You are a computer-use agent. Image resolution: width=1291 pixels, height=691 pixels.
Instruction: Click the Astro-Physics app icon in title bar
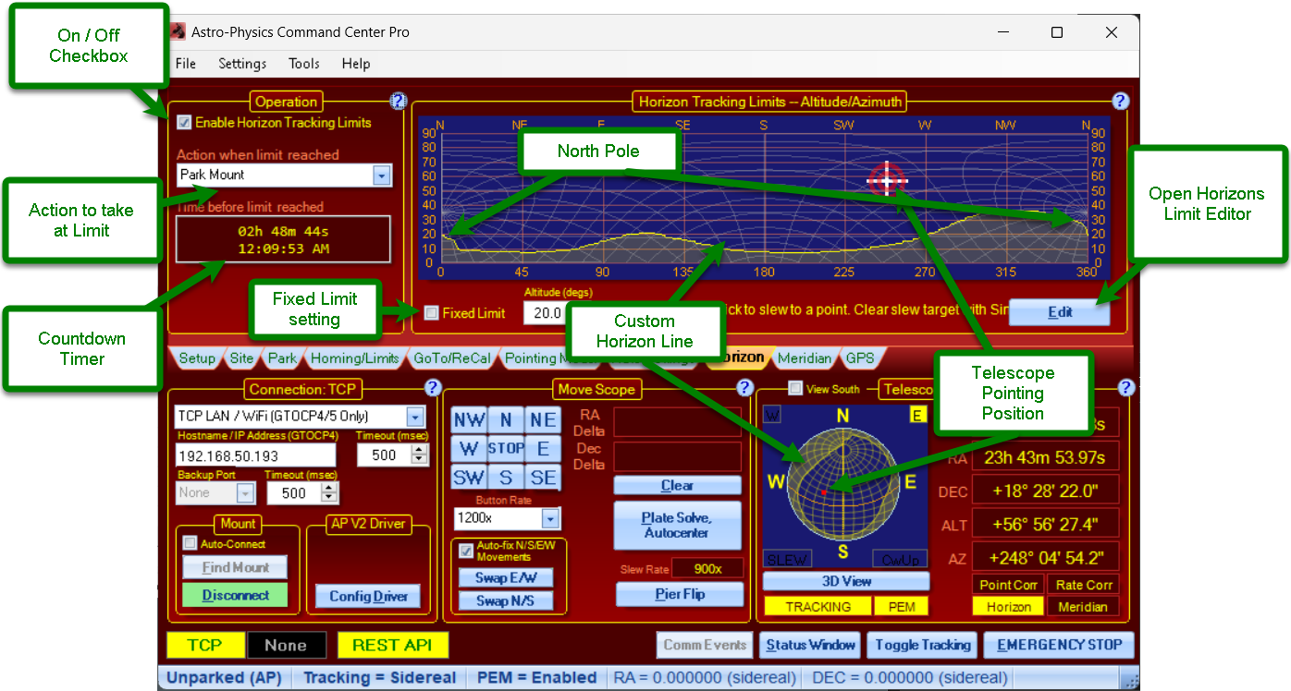178,31
